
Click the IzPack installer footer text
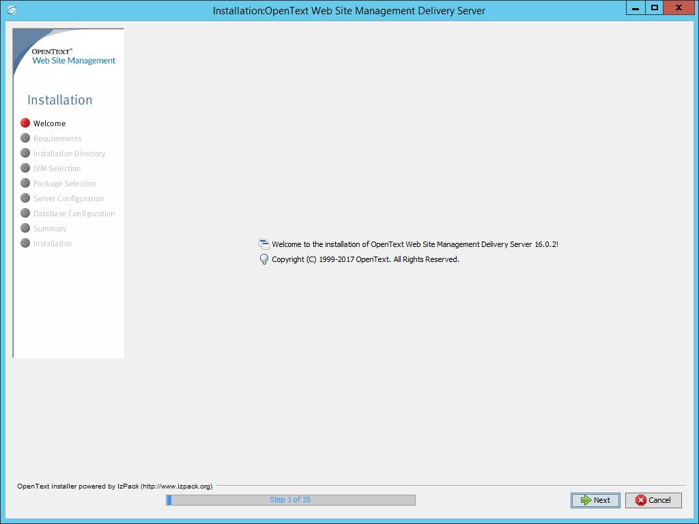[x=115, y=486]
